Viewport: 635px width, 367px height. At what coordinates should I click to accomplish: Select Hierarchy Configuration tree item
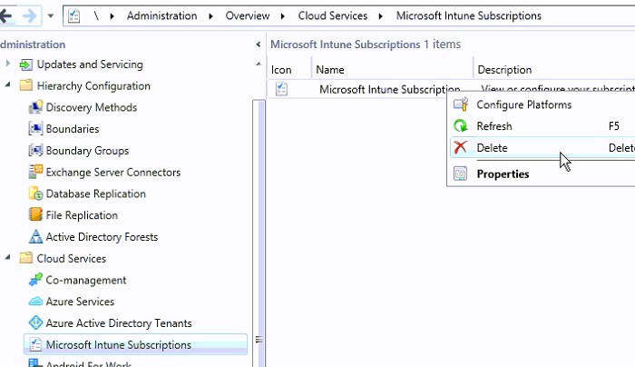[93, 86]
